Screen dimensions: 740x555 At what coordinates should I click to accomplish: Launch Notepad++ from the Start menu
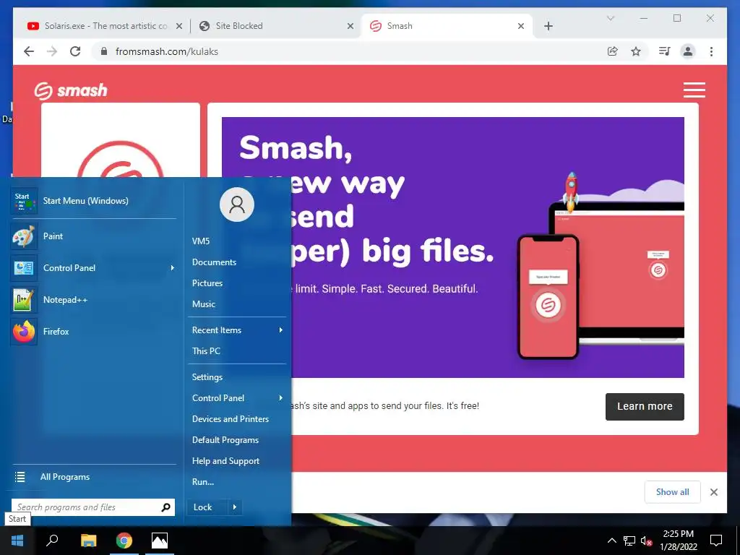(x=93, y=300)
